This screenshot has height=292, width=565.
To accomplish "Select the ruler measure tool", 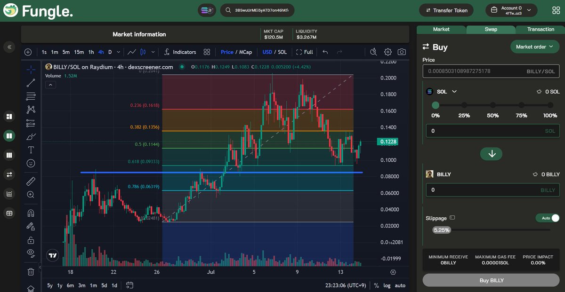I will coord(31,181).
